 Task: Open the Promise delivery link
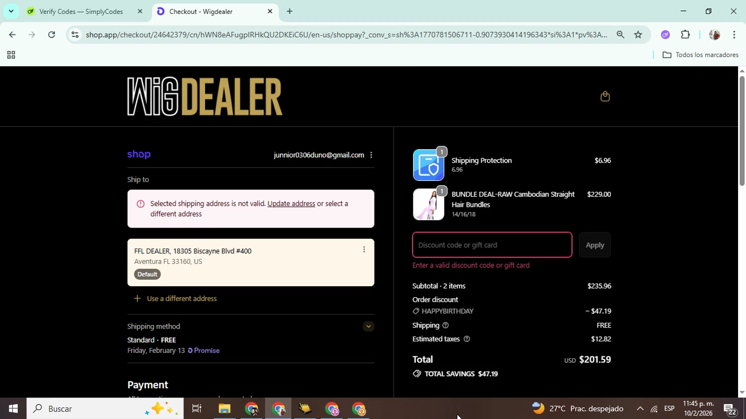[x=203, y=350]
